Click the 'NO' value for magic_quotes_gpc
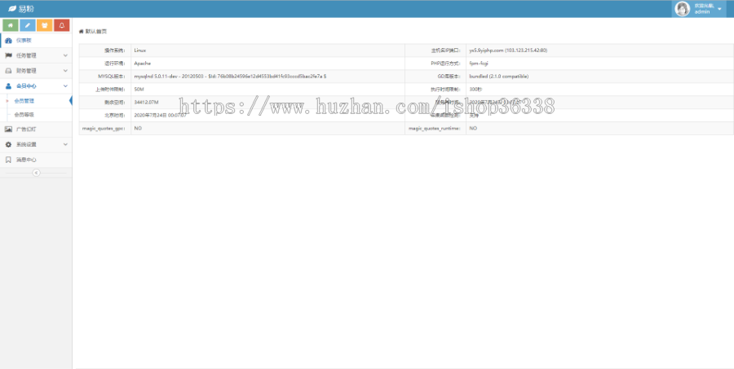Image resolution: width=734 pixels, height=369 pixels. point(138,128)
